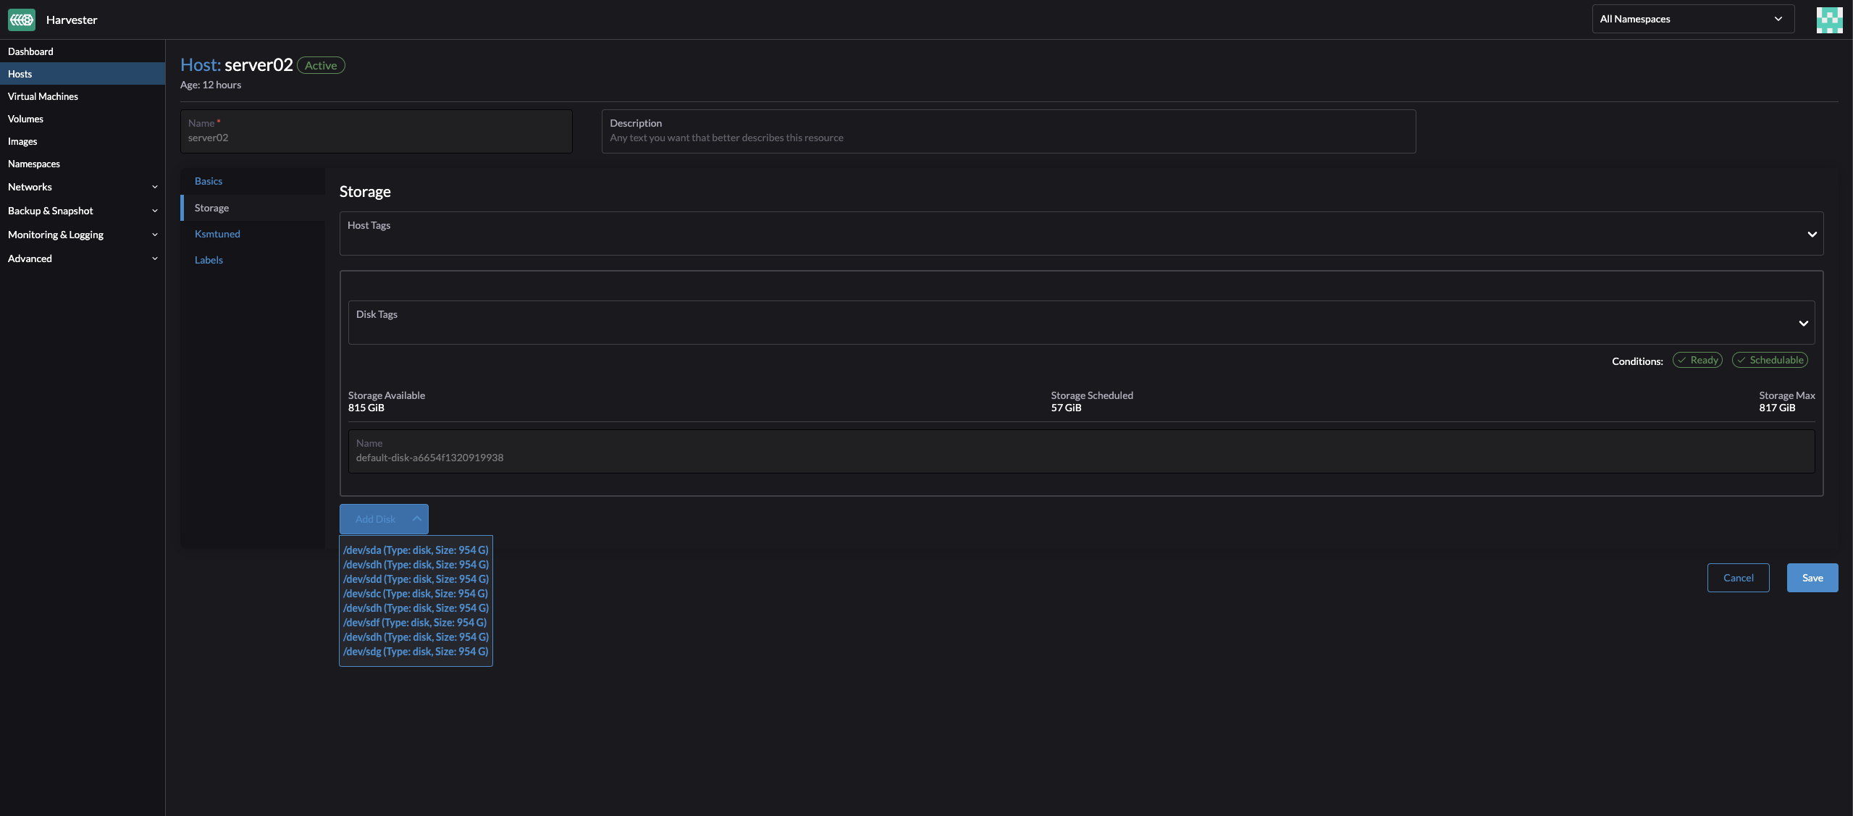This screenshot has width=1853, height=816.
Task: Switch to the Ksmtuned tab
Action: click(217, 233)
